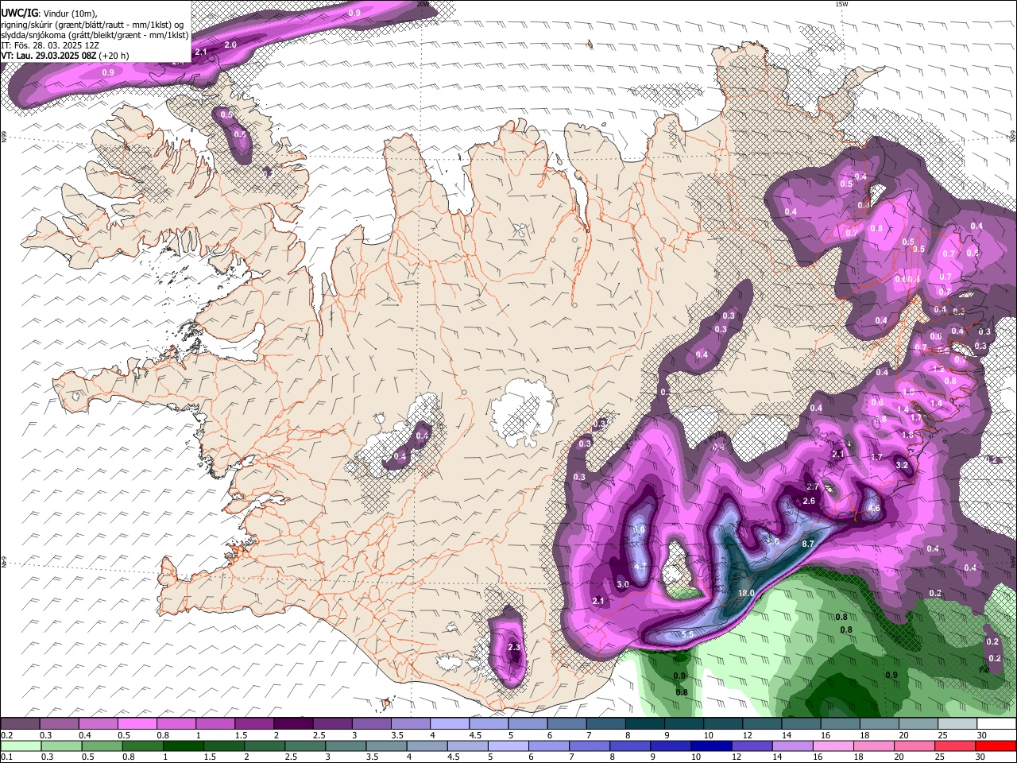Click the 'UWC/IG: Vindur (10m)' title line
Image resolution: width=1017 pixels, height=763 pixels.
click(49, 14)
